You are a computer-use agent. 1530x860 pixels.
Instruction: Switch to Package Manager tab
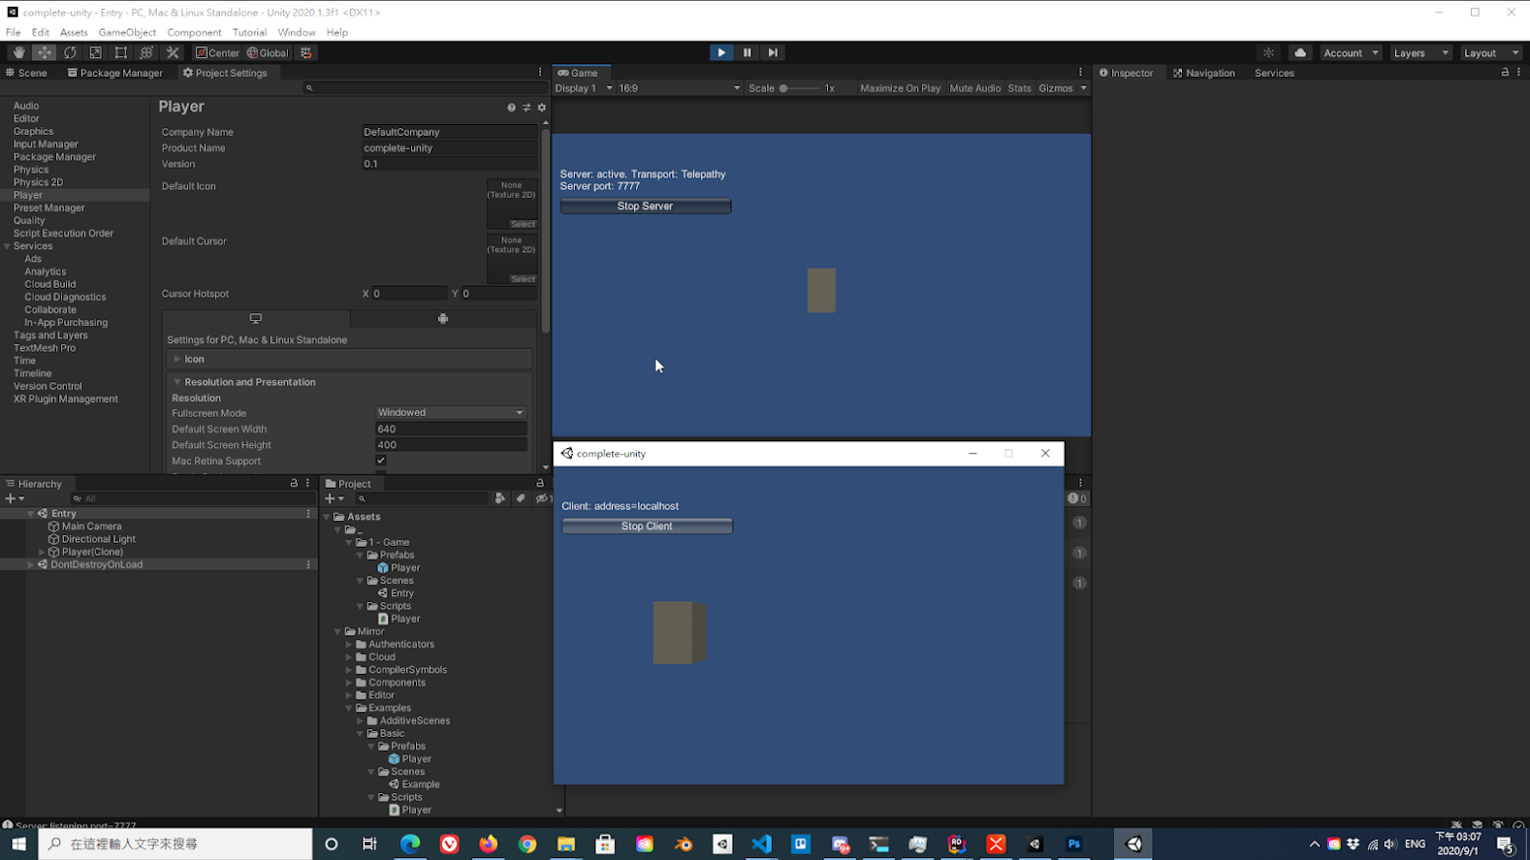point(115,73)
